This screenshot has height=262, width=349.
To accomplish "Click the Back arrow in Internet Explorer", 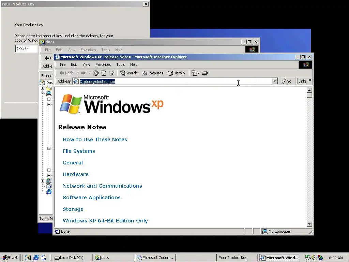I will 66,73.
